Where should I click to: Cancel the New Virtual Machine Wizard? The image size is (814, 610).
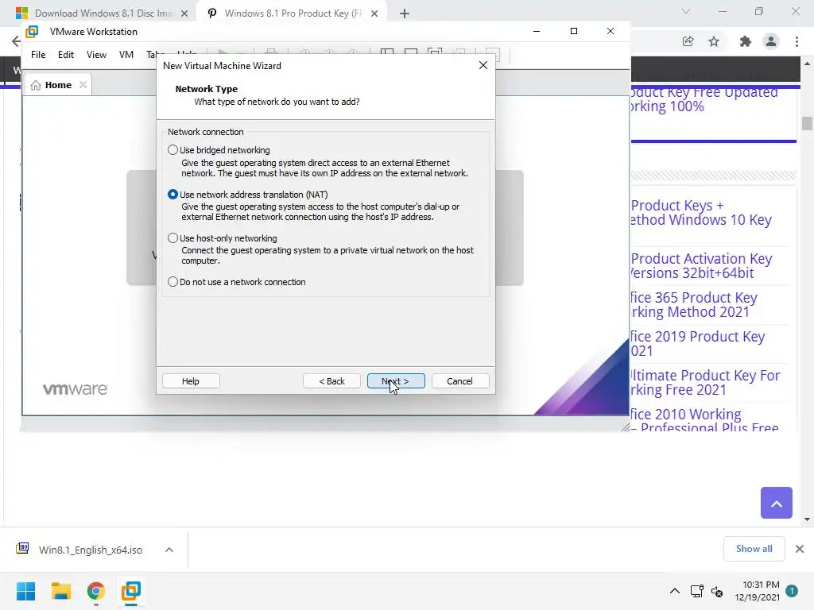460,380
